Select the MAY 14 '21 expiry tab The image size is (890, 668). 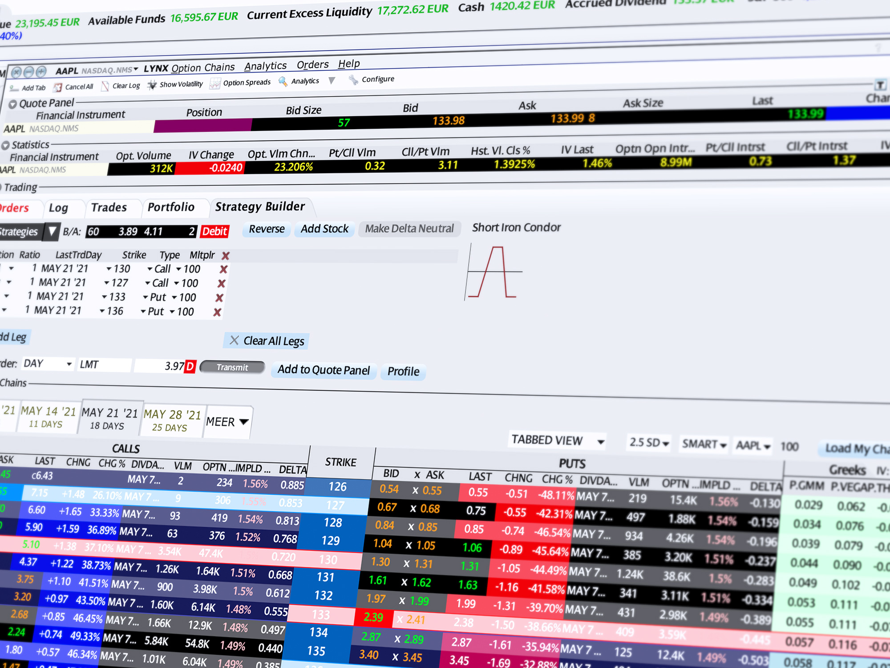[x=48, y=417]
